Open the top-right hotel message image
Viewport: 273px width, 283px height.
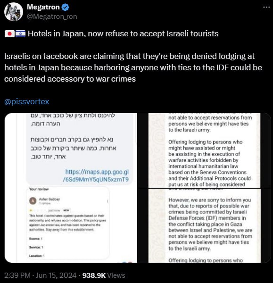coord(204,150)
